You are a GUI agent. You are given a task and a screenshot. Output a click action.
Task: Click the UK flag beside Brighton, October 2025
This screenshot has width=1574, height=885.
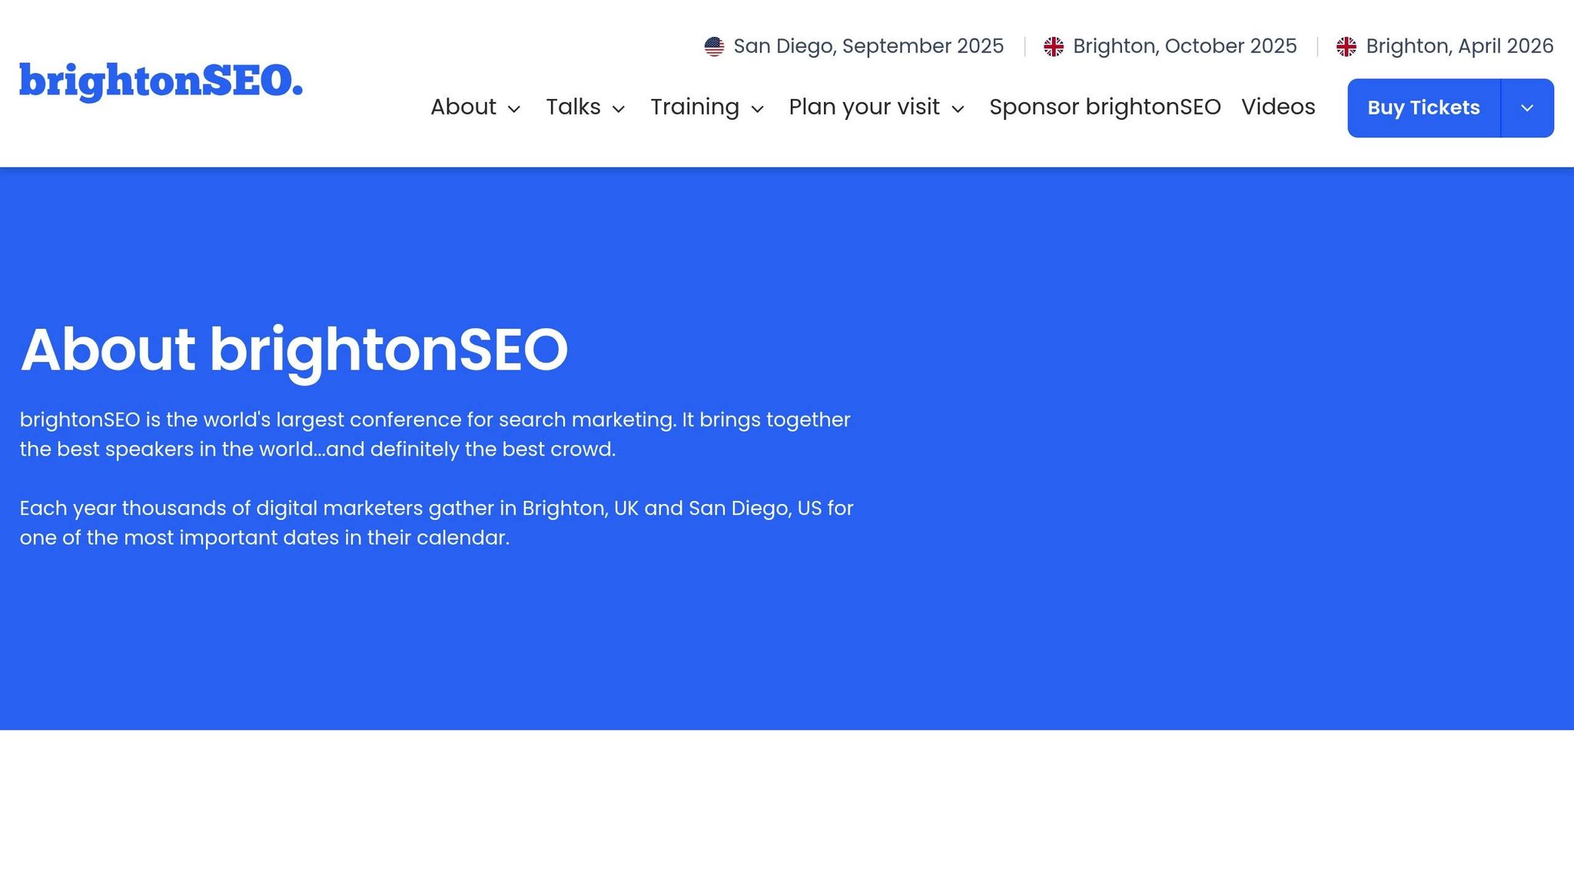(1054, 47)
